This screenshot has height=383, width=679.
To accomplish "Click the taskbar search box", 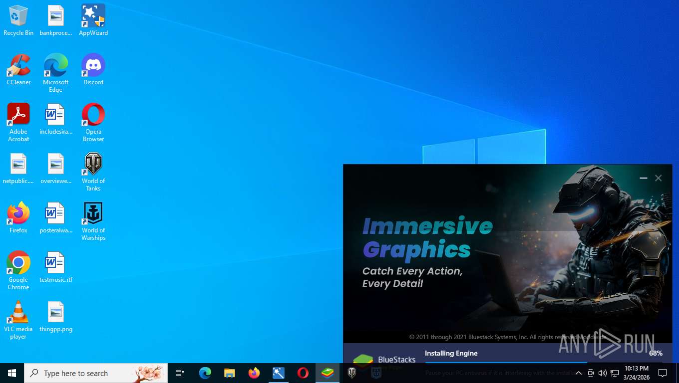I will (96, 373).
